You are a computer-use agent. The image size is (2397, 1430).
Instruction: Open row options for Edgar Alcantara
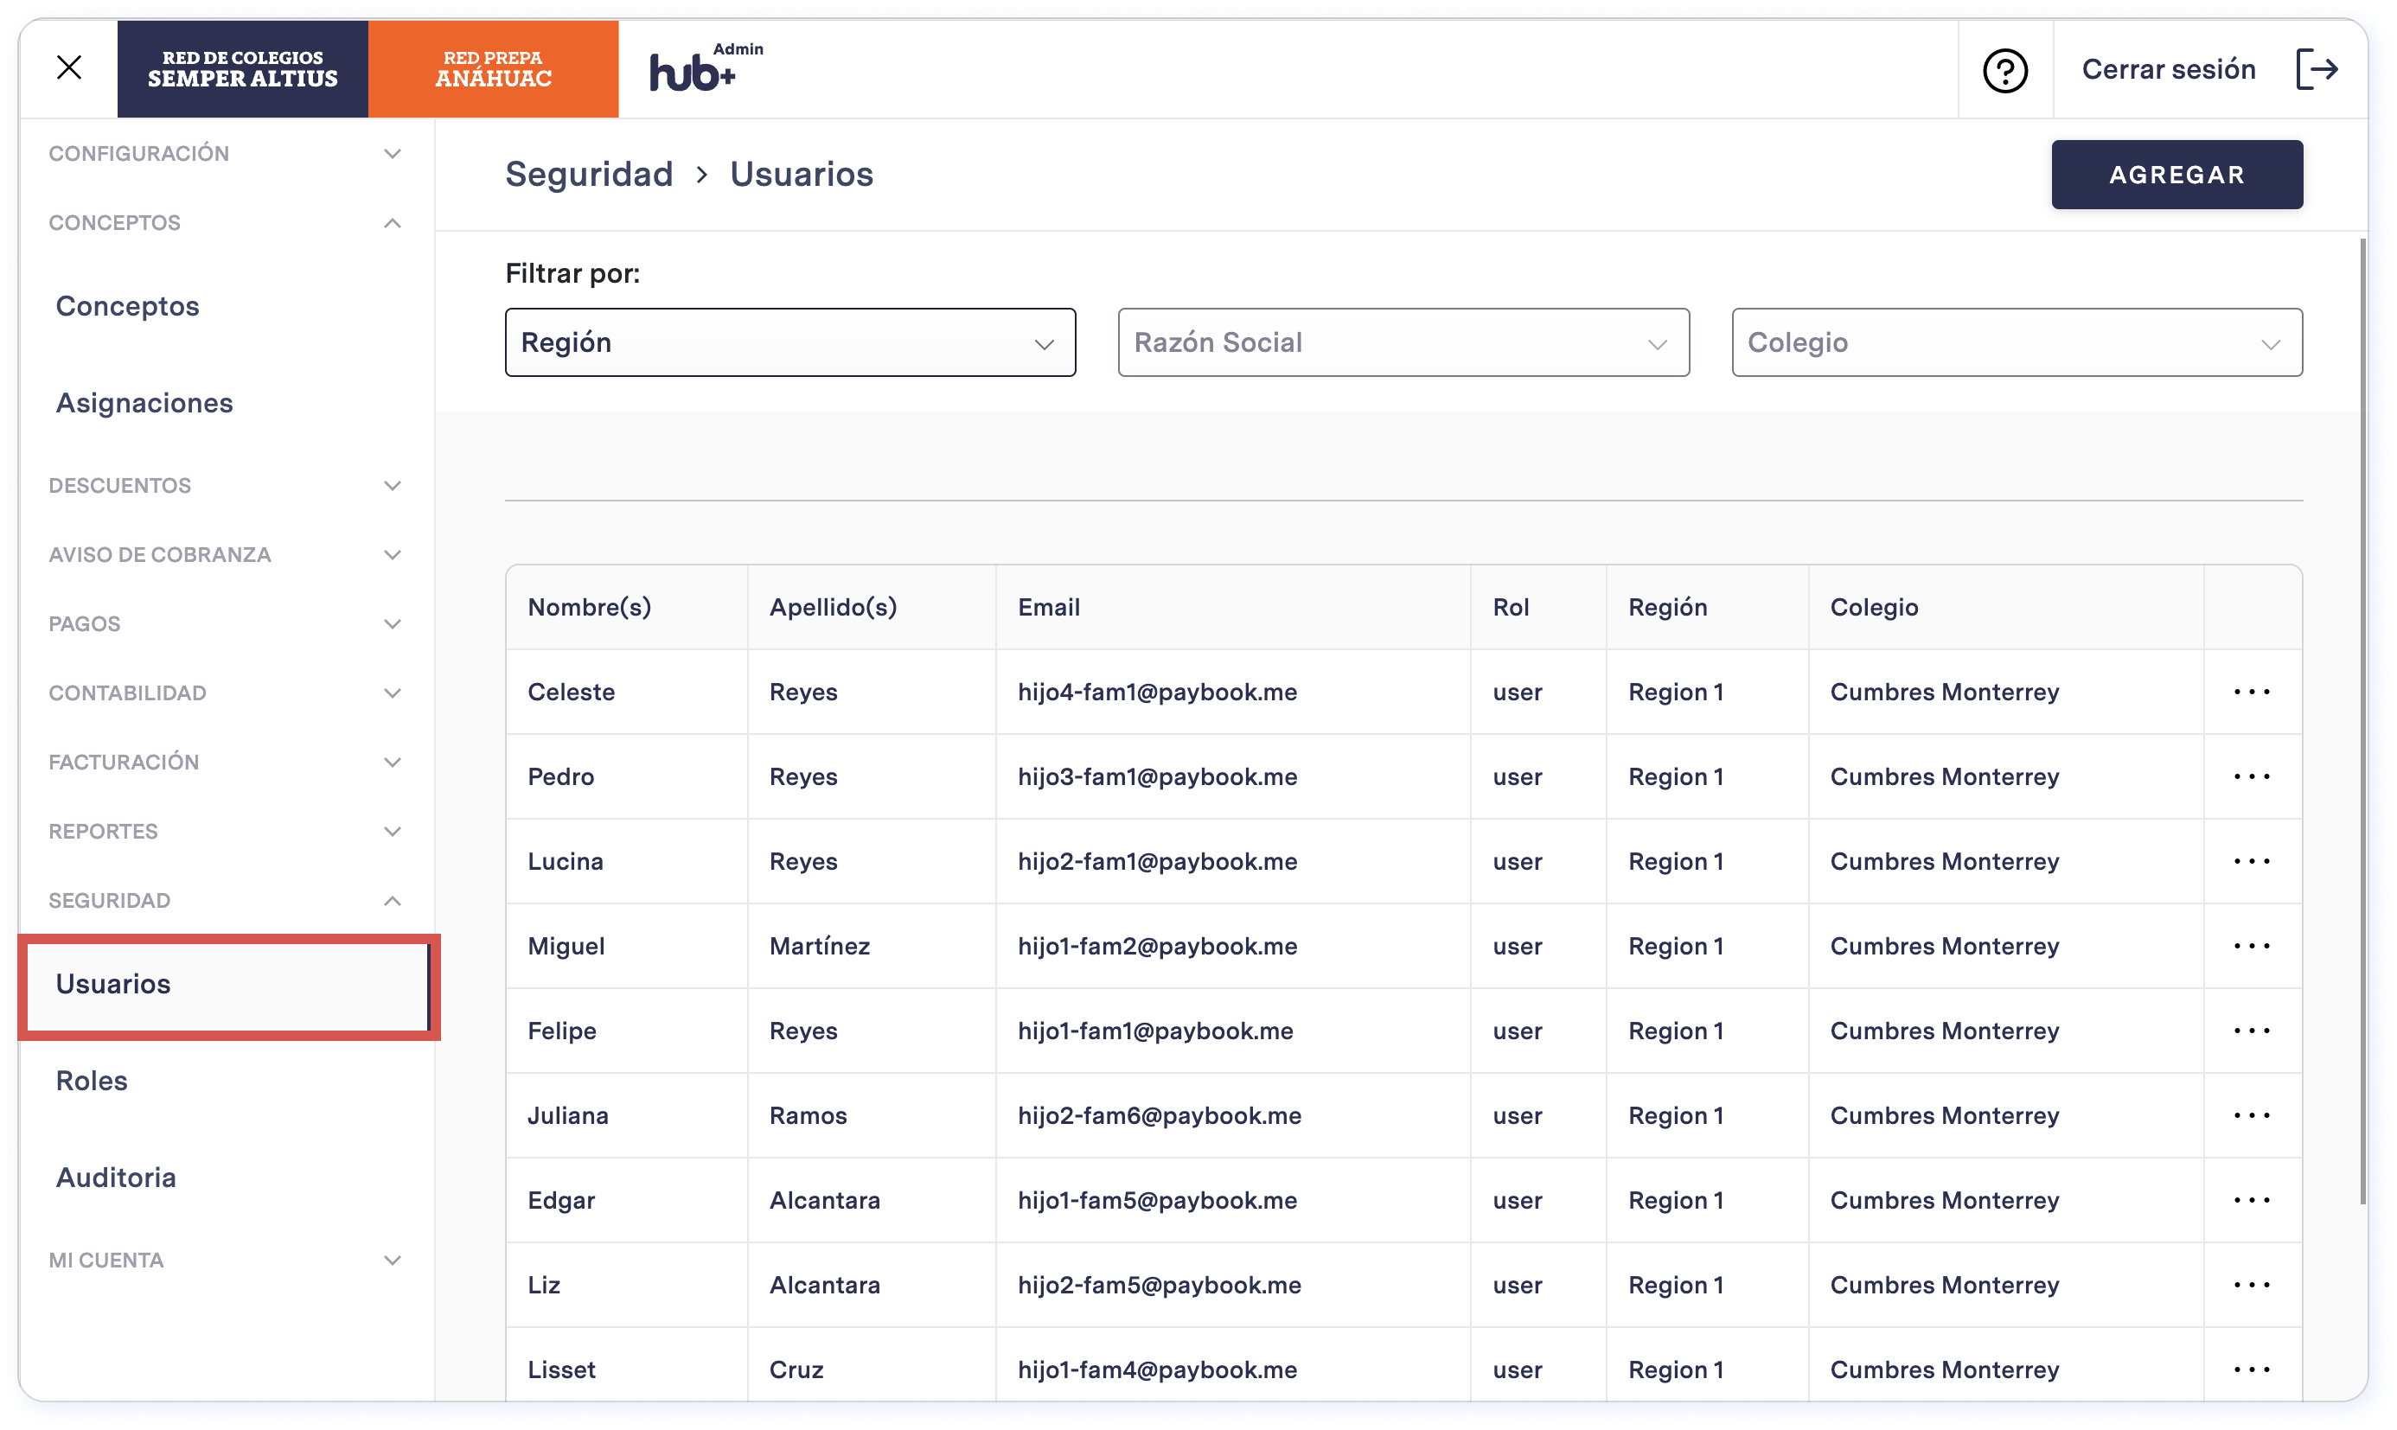click(x=2252, y=1201)
